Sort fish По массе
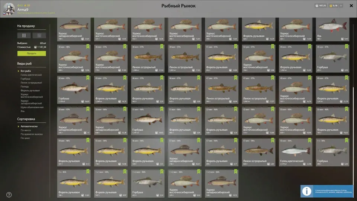Screen dimensions: 357x201 [x=26, y=130]
